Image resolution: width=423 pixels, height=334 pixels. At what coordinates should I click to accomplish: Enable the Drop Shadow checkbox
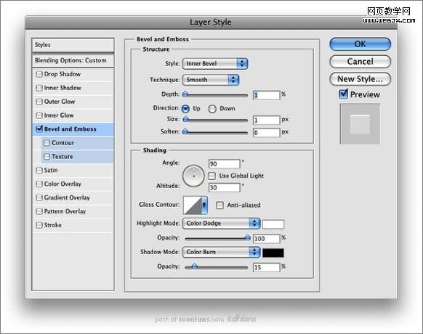coord(39,74)
